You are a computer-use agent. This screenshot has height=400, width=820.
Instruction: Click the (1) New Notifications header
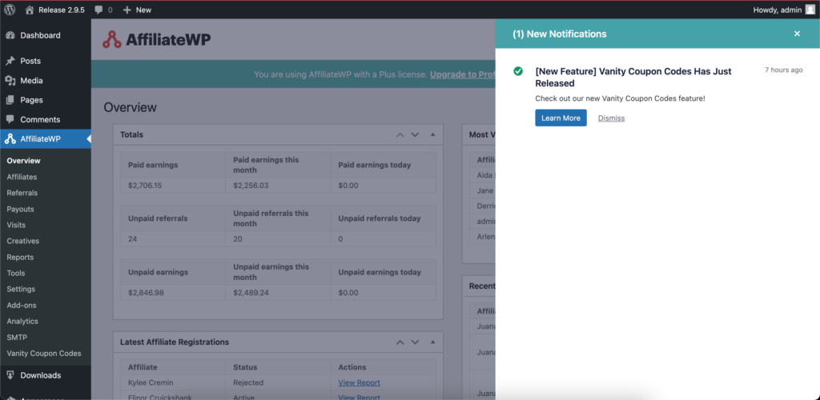point(560,34)
